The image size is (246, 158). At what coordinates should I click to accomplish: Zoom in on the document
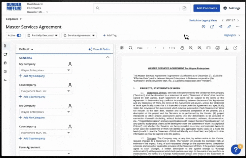click(x=200, y=48)
